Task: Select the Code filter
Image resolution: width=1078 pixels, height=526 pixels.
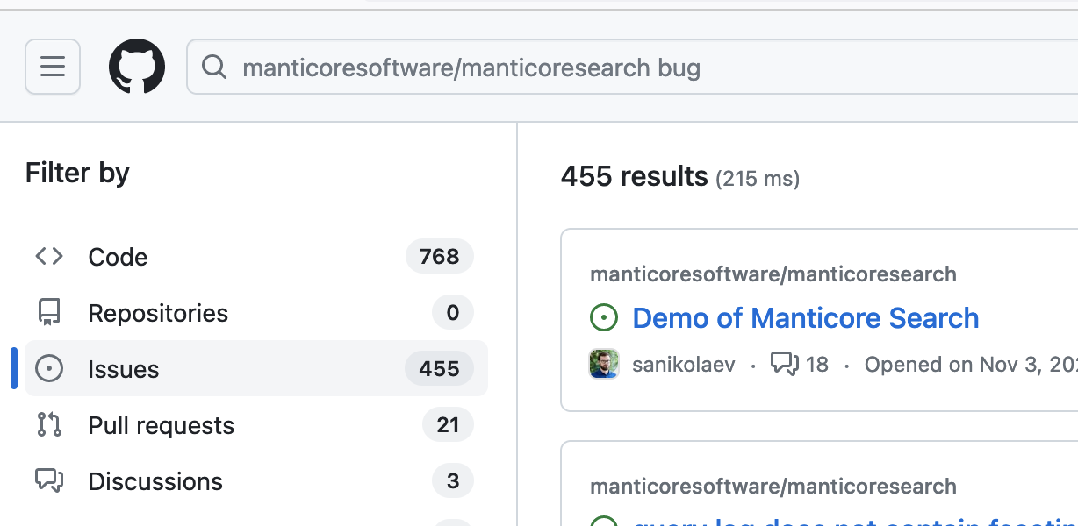Action: point(256,257)
